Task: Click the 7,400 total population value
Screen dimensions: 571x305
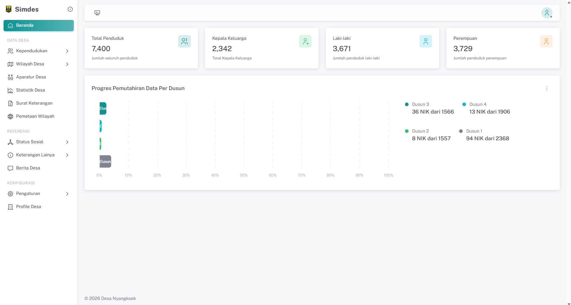Action: pos(101,49)
